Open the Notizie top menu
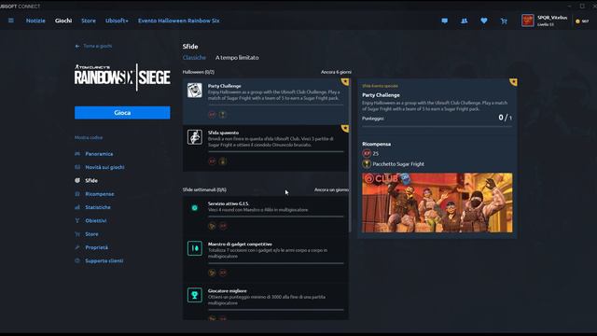Screen dimensions: 597x336 35,21
